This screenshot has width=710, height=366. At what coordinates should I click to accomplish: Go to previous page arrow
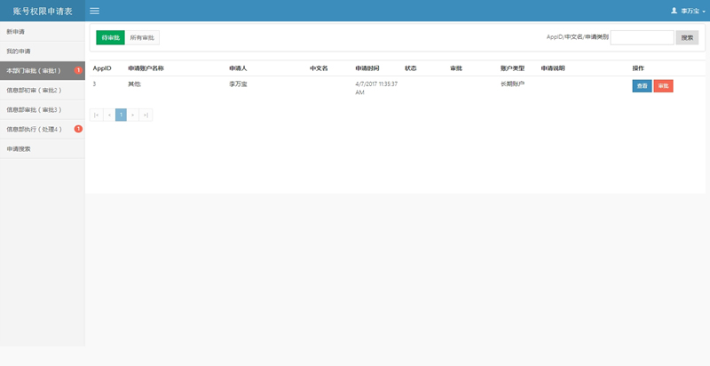click(109, 115)
